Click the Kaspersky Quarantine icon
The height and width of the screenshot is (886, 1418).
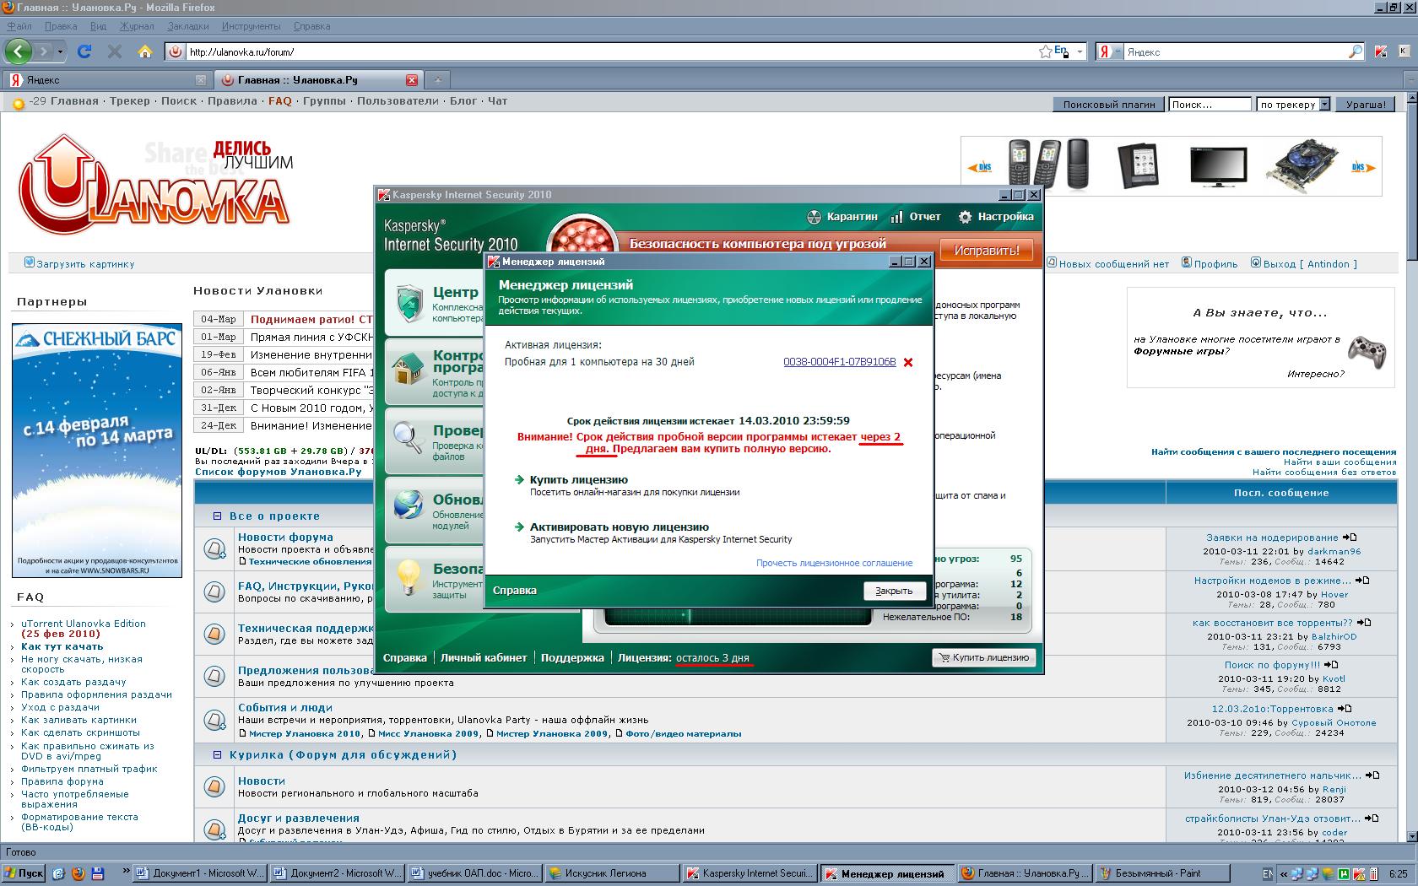point(814,217)
